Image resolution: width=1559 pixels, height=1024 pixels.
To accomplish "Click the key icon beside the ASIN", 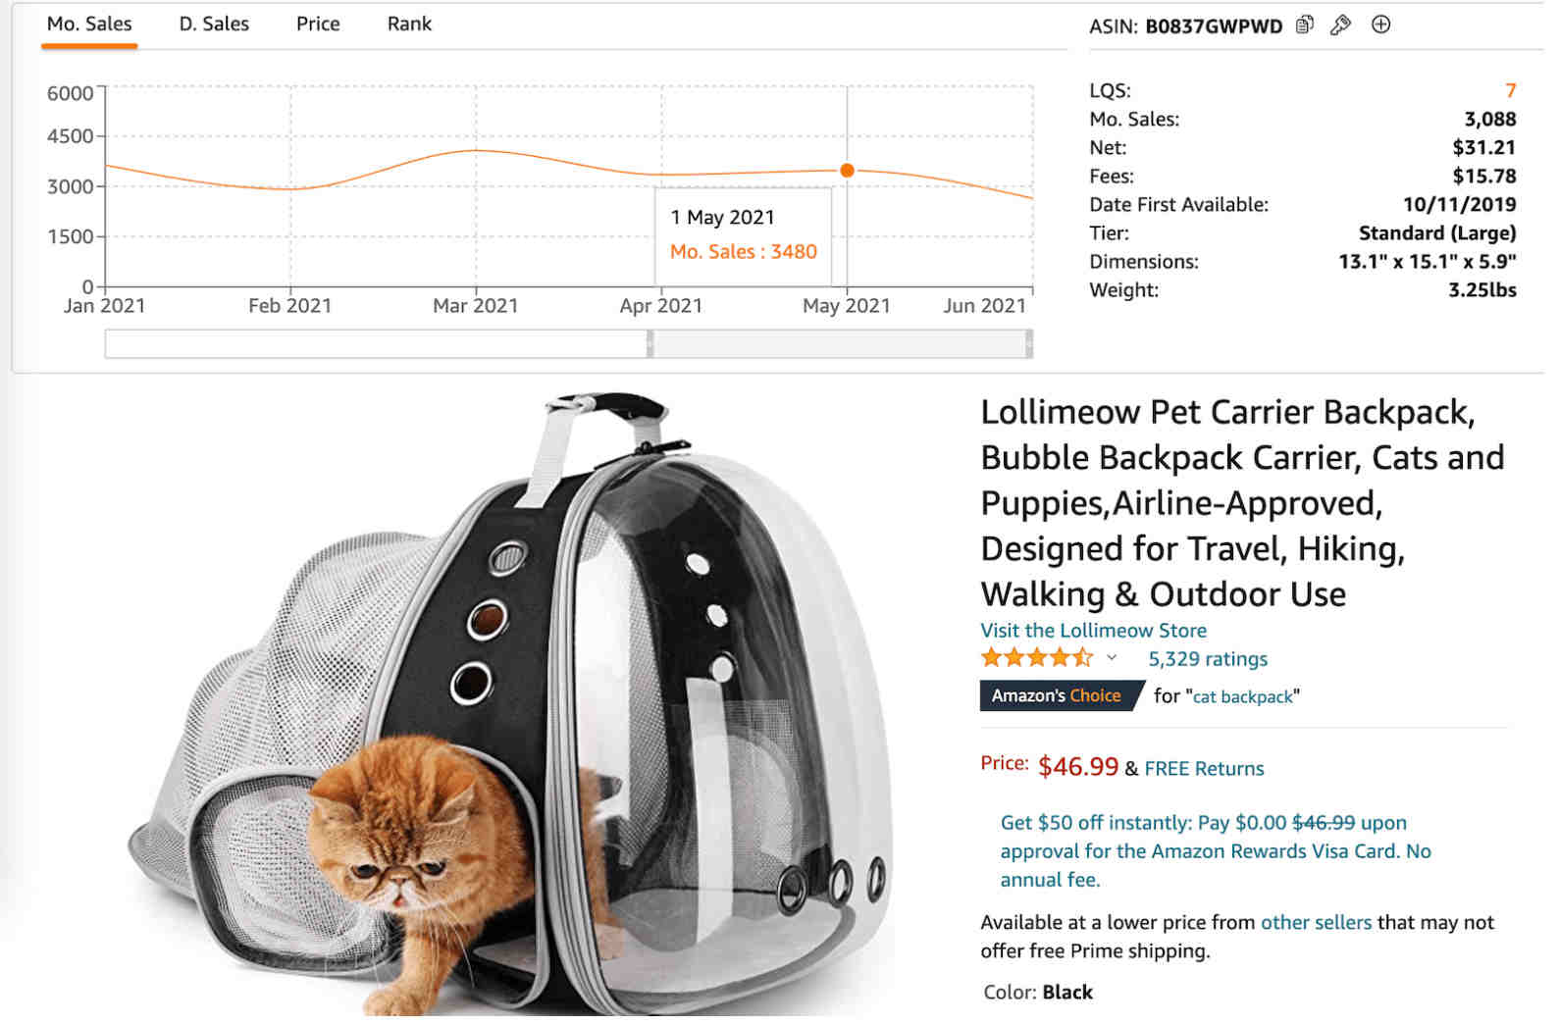I will 1340,25.
